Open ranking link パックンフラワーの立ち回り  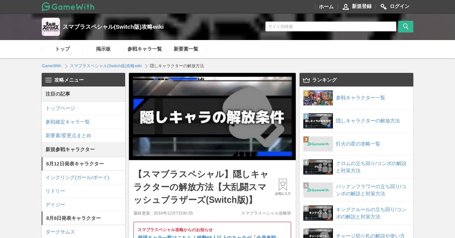click(x=371, y=190)
